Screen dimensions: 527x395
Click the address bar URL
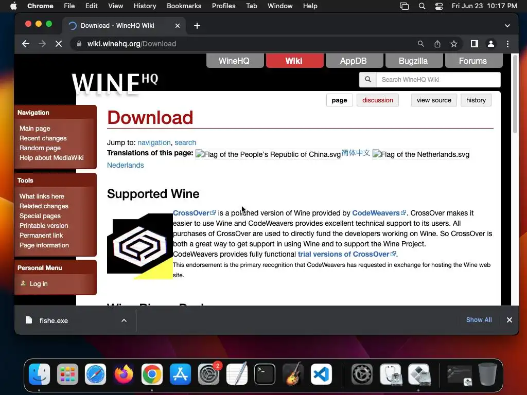131,44
